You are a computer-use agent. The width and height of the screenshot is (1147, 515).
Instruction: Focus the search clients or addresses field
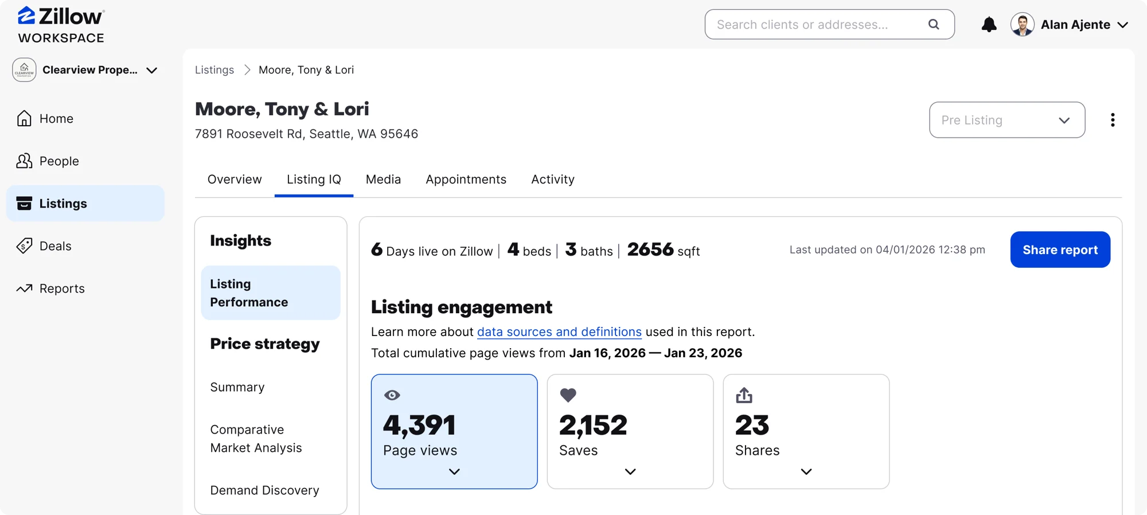point(829,24)
